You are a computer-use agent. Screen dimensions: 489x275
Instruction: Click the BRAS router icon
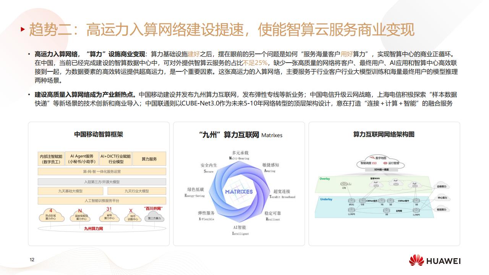tap(351, 201)
